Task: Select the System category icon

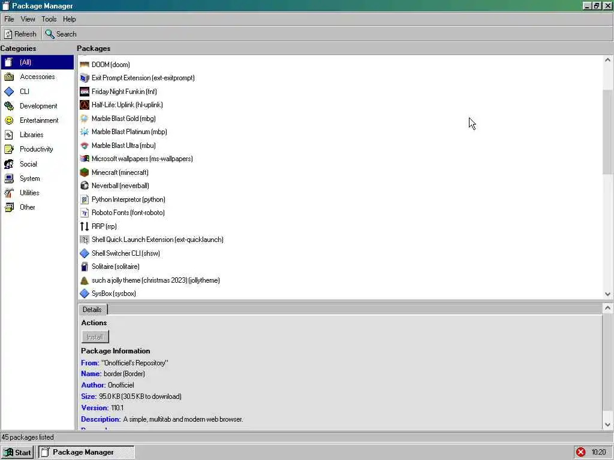Action: (x=9, y=178)
